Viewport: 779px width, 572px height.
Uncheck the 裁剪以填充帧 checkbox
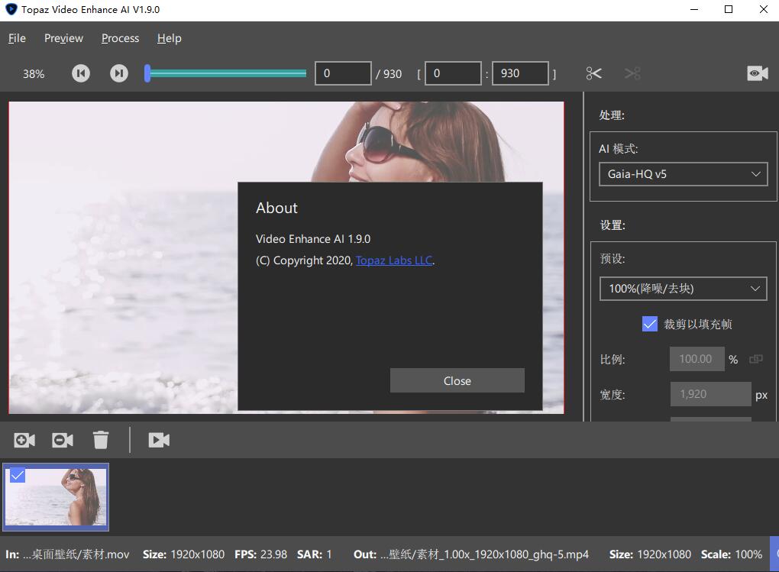click(x=650, y=324)
